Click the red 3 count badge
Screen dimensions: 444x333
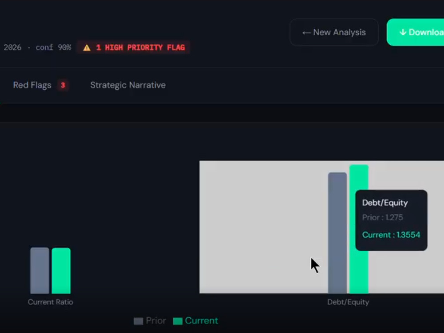click(63, 85)
